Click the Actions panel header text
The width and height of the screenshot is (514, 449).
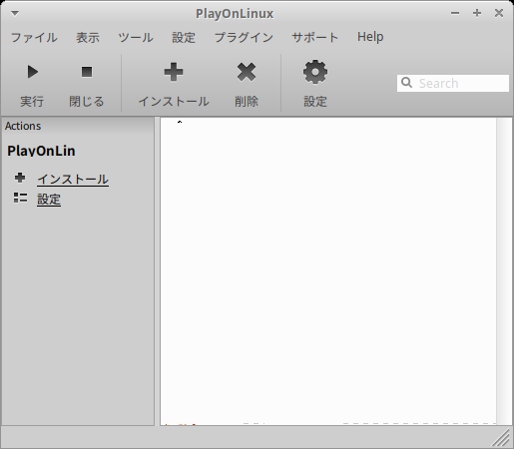click(x=23, y=126)
